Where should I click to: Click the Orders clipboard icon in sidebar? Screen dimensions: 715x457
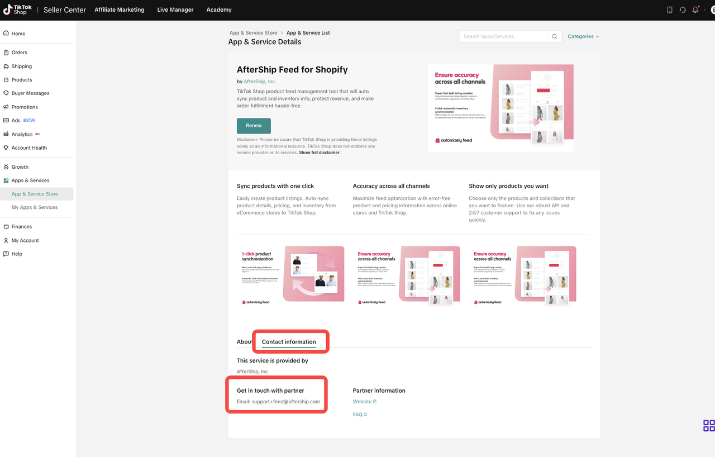[6, 53]
